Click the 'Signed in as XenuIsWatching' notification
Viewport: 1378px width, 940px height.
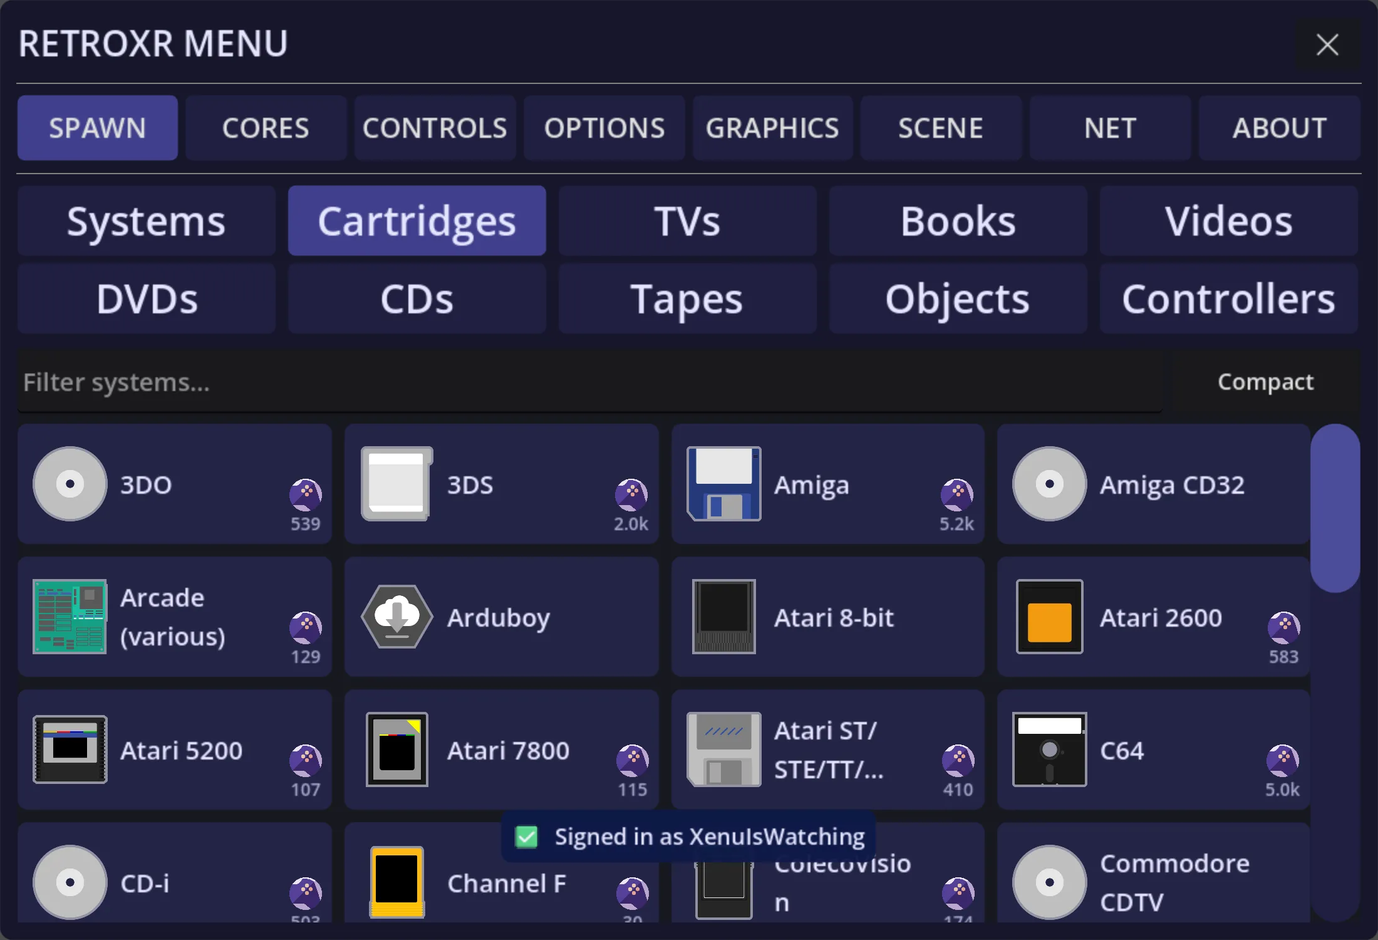(688, 837)
